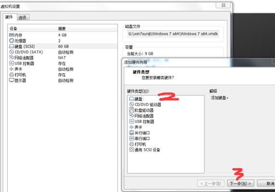Choose CD/DVD 驱动器 in the hardware types
Viewport: 275px width, 192px height.
point(145,105)
